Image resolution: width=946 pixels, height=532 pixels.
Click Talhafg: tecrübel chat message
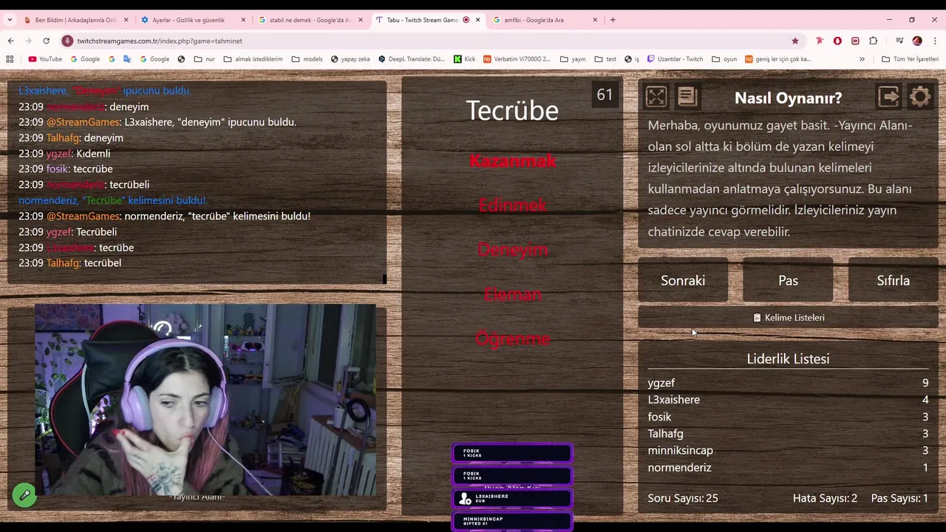click(69, 263)
